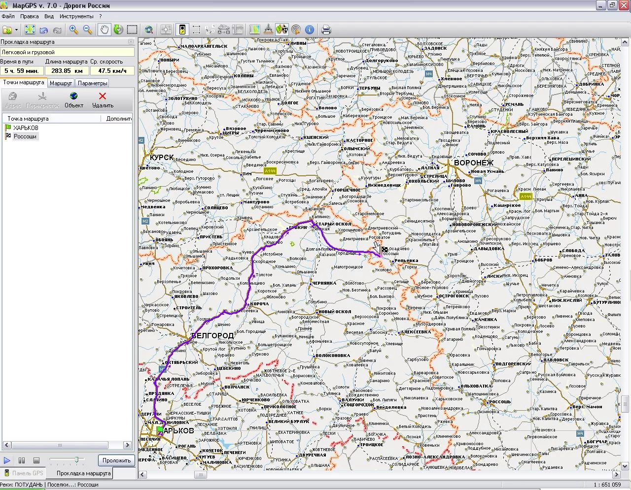
Task: Click the 283.85 км route length value
Action: coord(67,71)
